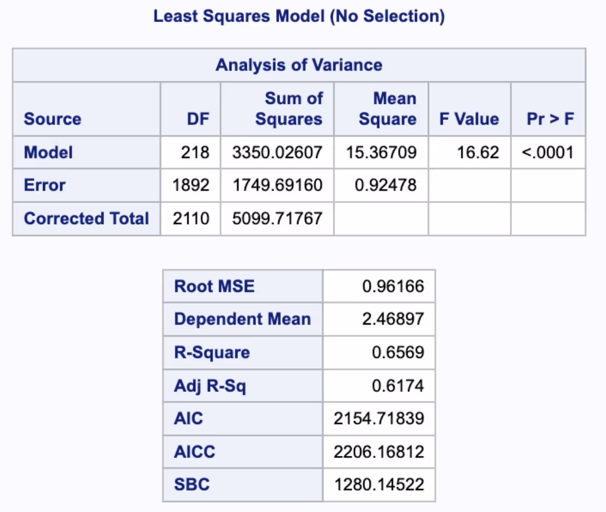Click the mean square value 0.92478

click(x=385, y=185)
